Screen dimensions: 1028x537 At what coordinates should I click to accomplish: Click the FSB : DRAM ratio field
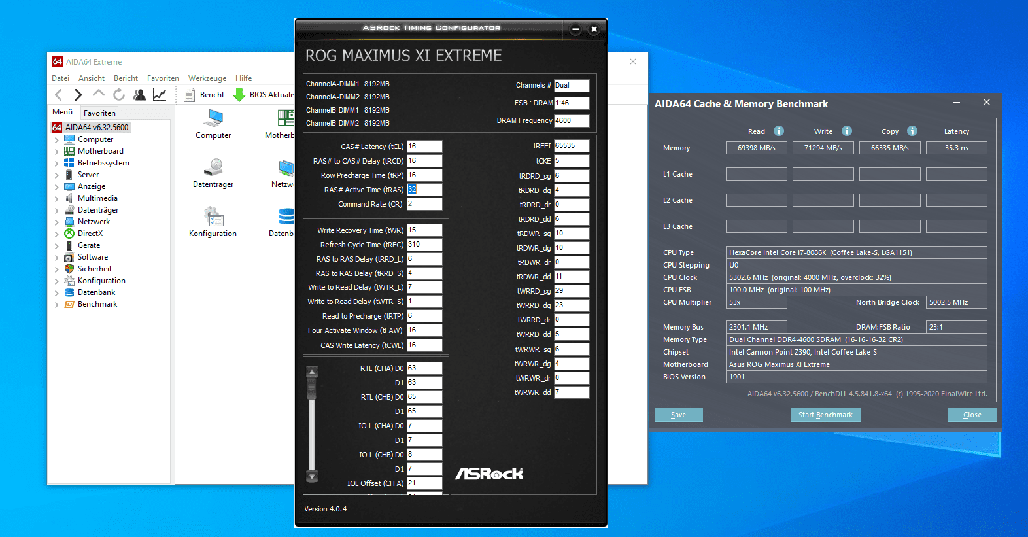click(x=572, y=103)
